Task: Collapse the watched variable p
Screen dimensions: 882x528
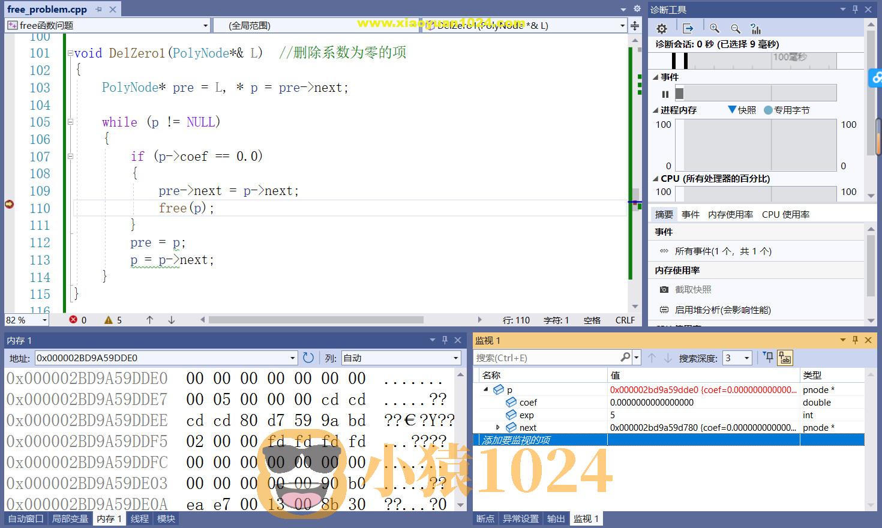Action: [x=485, y=389]
